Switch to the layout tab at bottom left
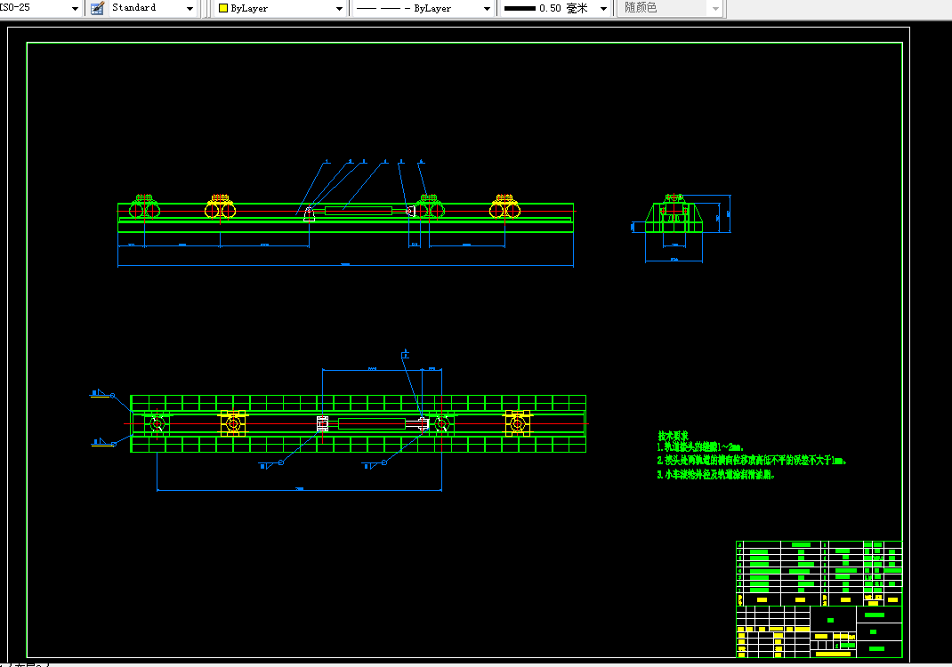 (26, 664)
